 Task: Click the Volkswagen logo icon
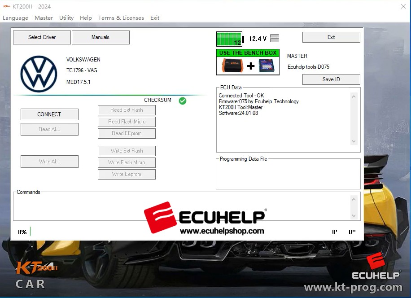pos(39,74)
